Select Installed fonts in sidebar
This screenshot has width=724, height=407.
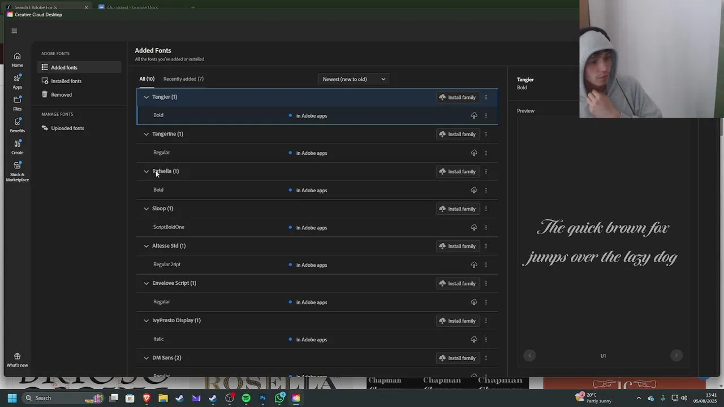click(x=79, y=81)
